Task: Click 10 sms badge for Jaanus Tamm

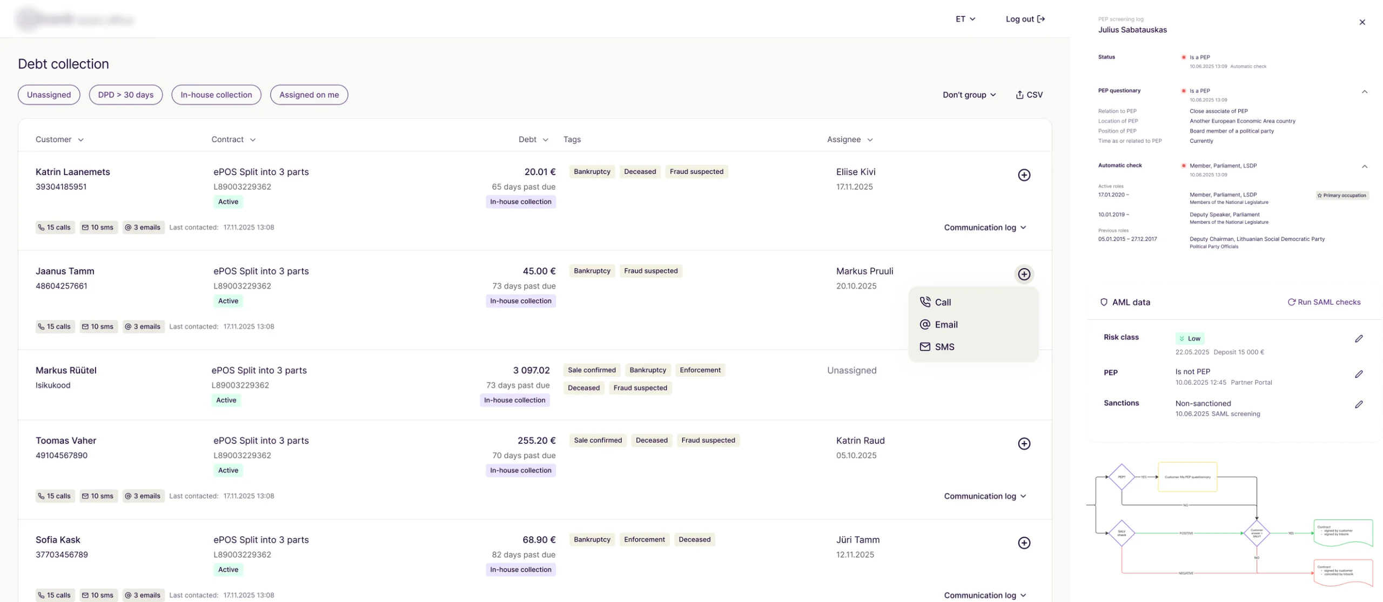Action: tap(98, 326)
